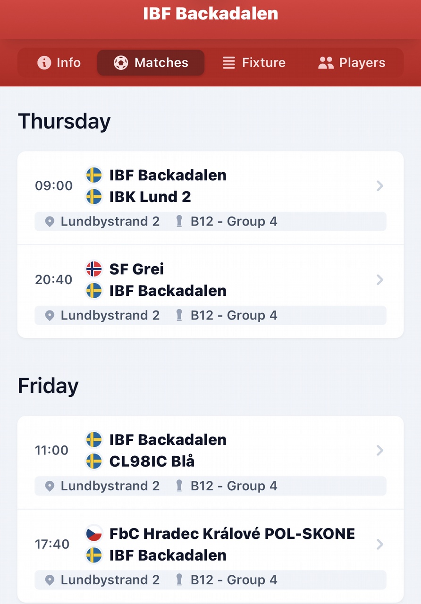Image resolution: width=421 pixels, height=604 pixels.
Task: Open 09:00 match via its chevron arrow
Action: 379,186
